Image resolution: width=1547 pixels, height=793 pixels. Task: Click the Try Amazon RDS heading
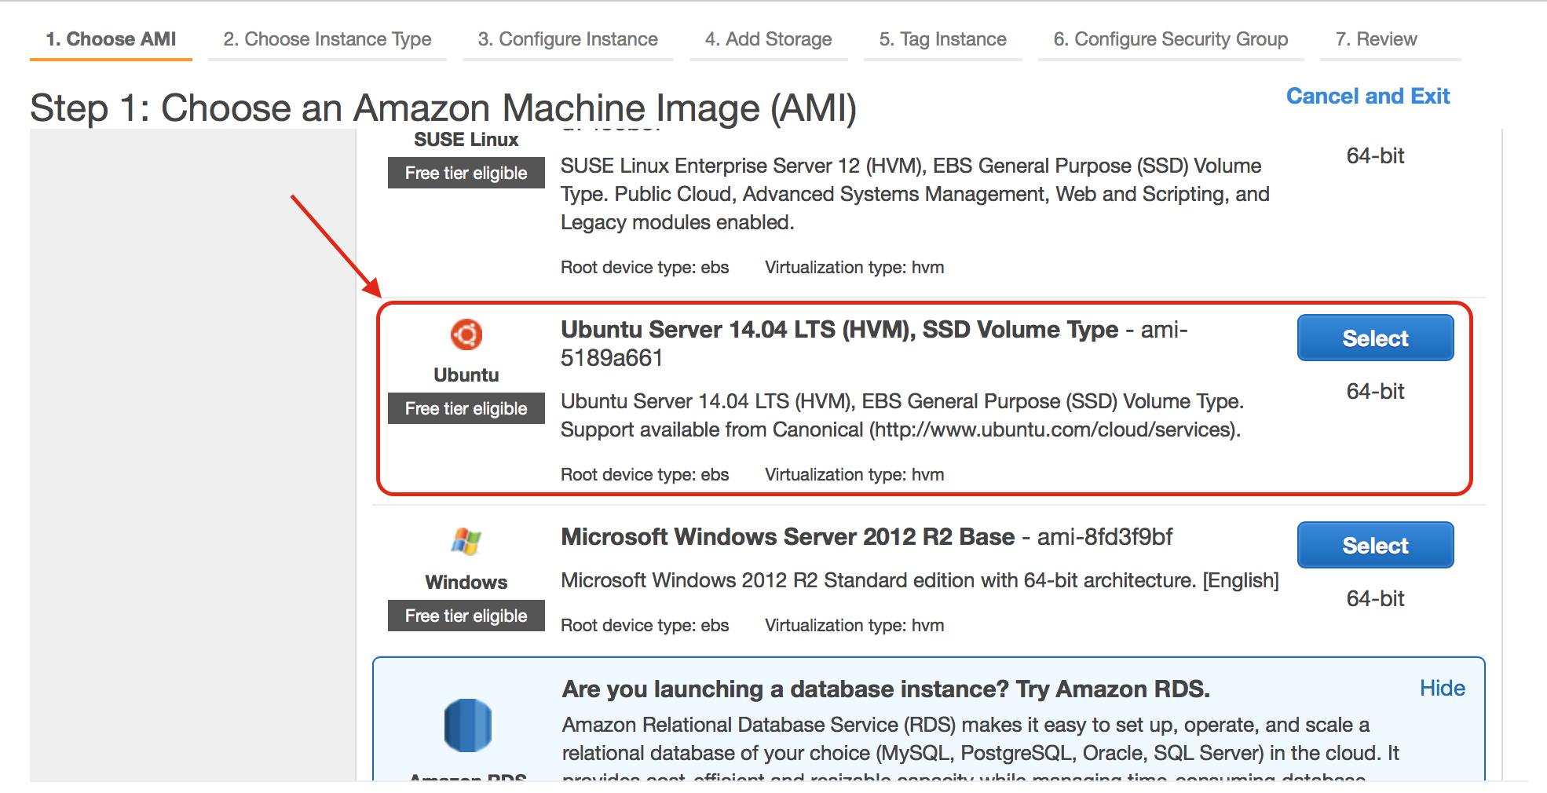click(x=885, y=689)
